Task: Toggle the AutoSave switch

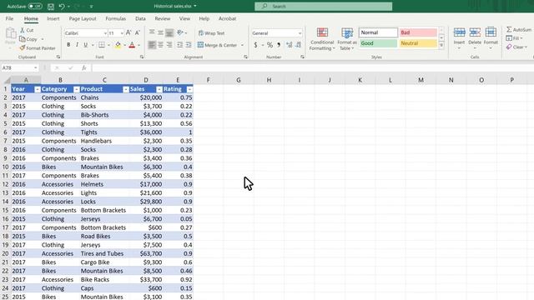Action: point(35,6)
